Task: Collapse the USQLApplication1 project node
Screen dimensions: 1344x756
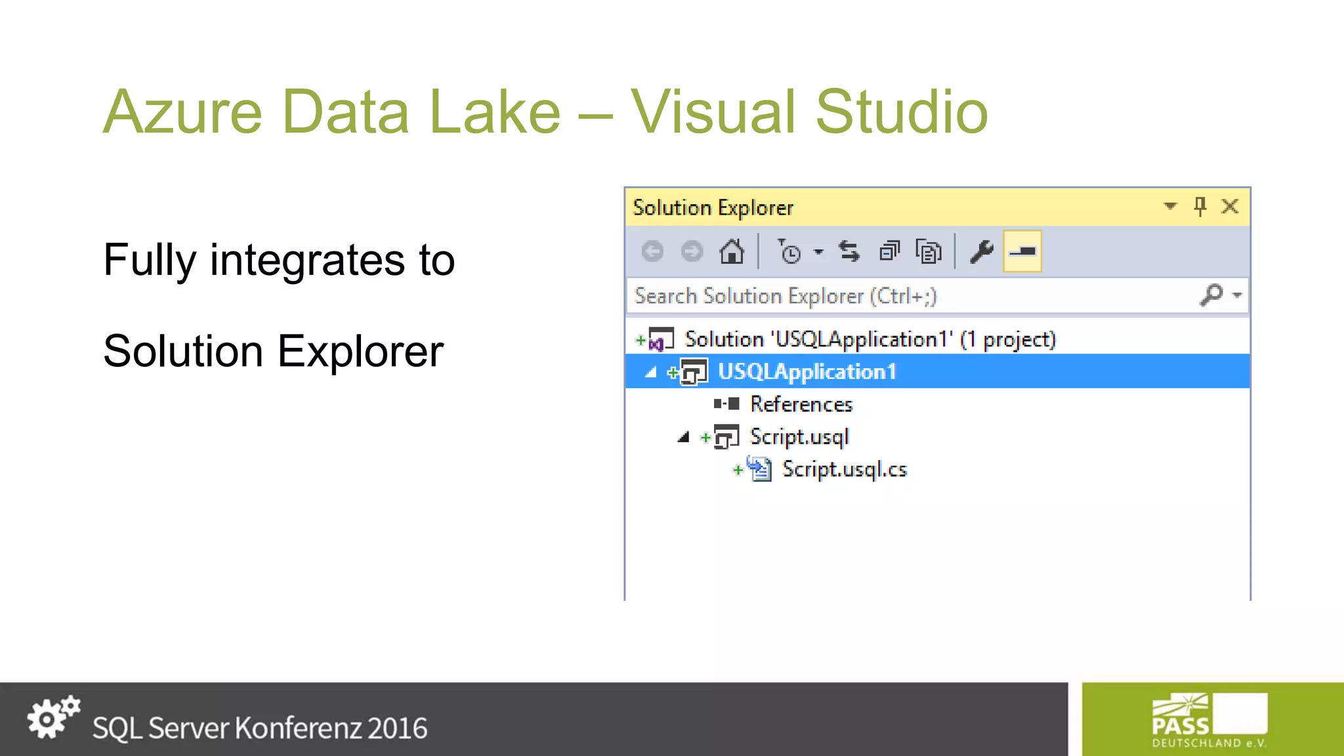Action: pos(650,372)
